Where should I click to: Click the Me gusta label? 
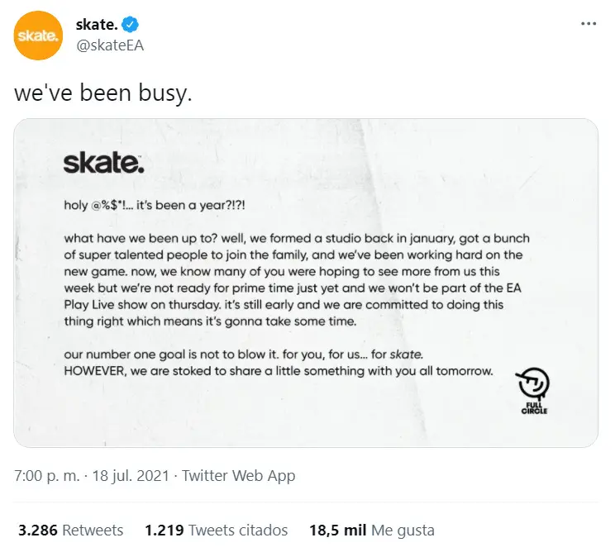pyautogui.click(x=403, y=530)
